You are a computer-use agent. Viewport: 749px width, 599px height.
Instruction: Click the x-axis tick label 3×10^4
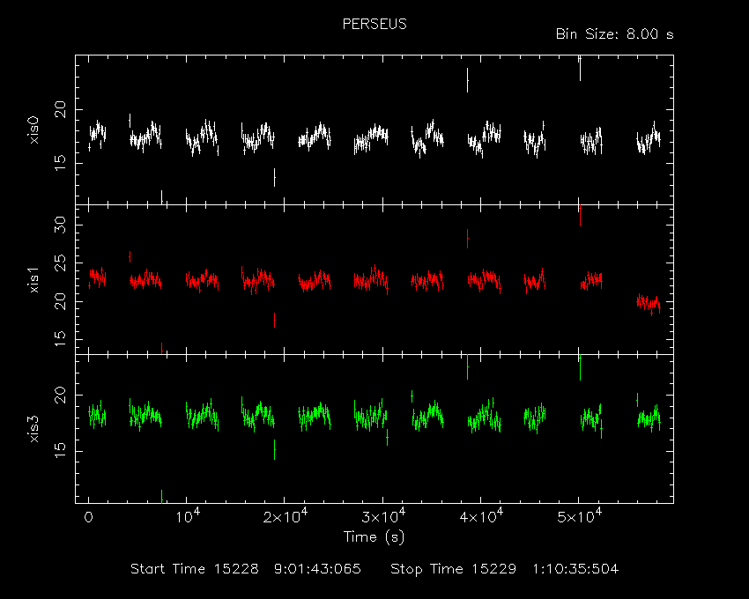tap(383, 516)
